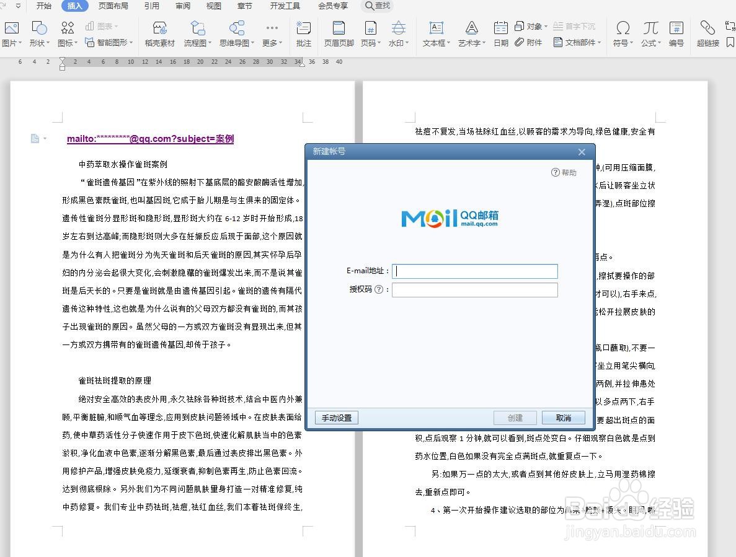The height and width of the screenshot is (557, 736).
Task: Expand the 艺术字 dropdown arrow
Action: [x=484, y=43]
